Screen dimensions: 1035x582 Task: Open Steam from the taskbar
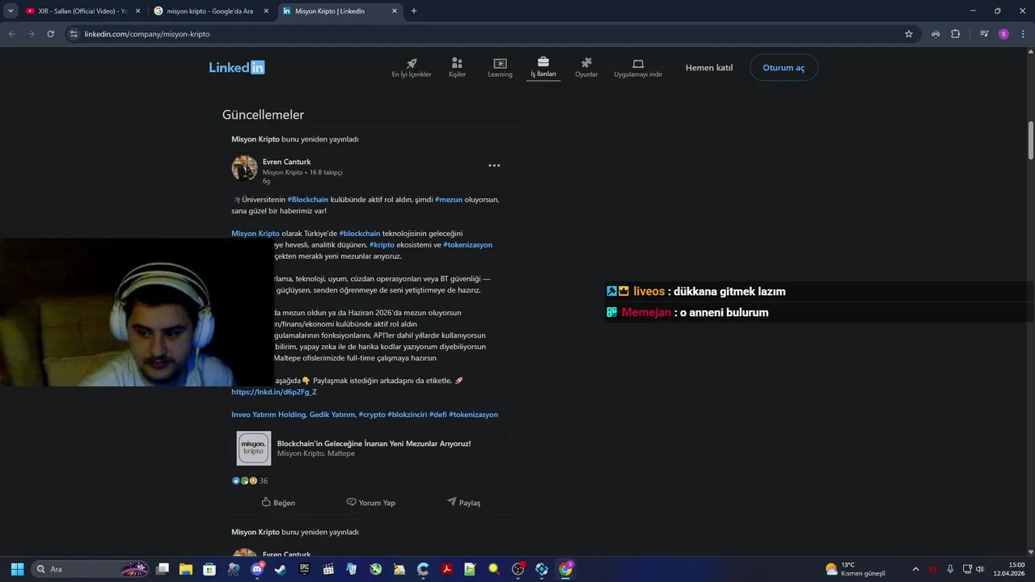pyautogui.click(x=280, y=569)
